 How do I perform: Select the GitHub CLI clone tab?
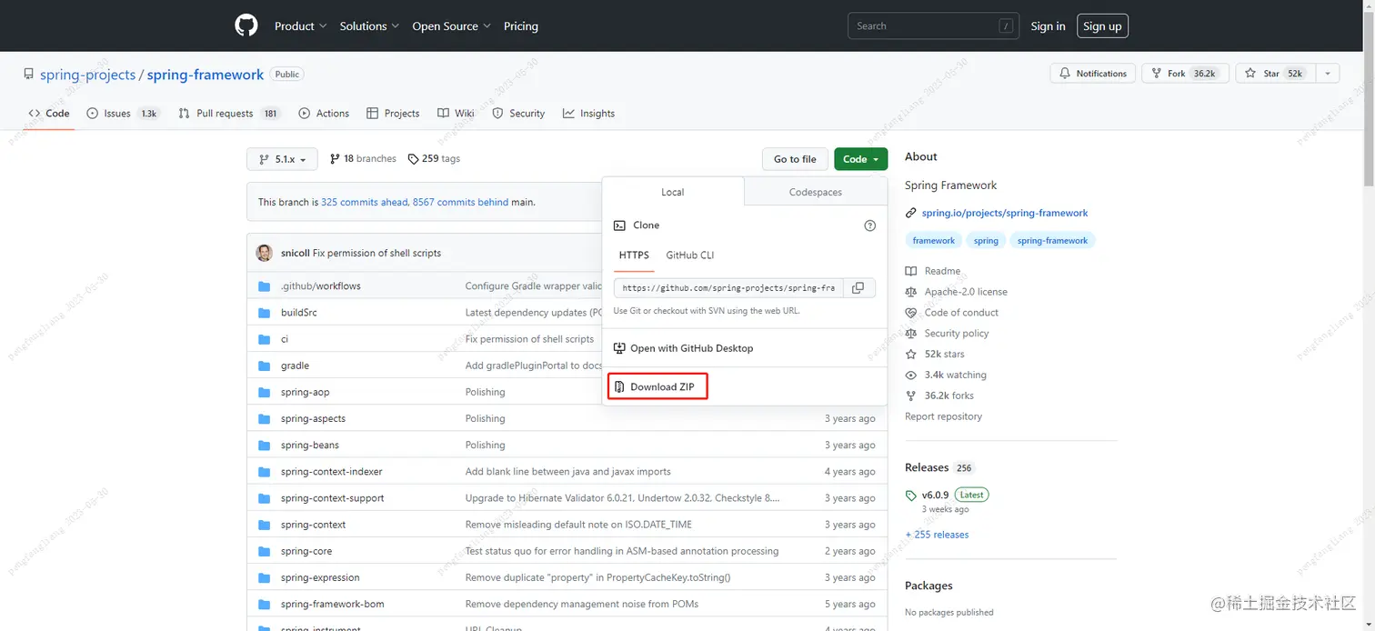pos(690,255)
